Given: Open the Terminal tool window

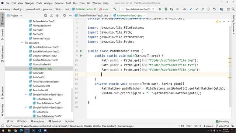Looking at the screenshot, I should (55, 121).
